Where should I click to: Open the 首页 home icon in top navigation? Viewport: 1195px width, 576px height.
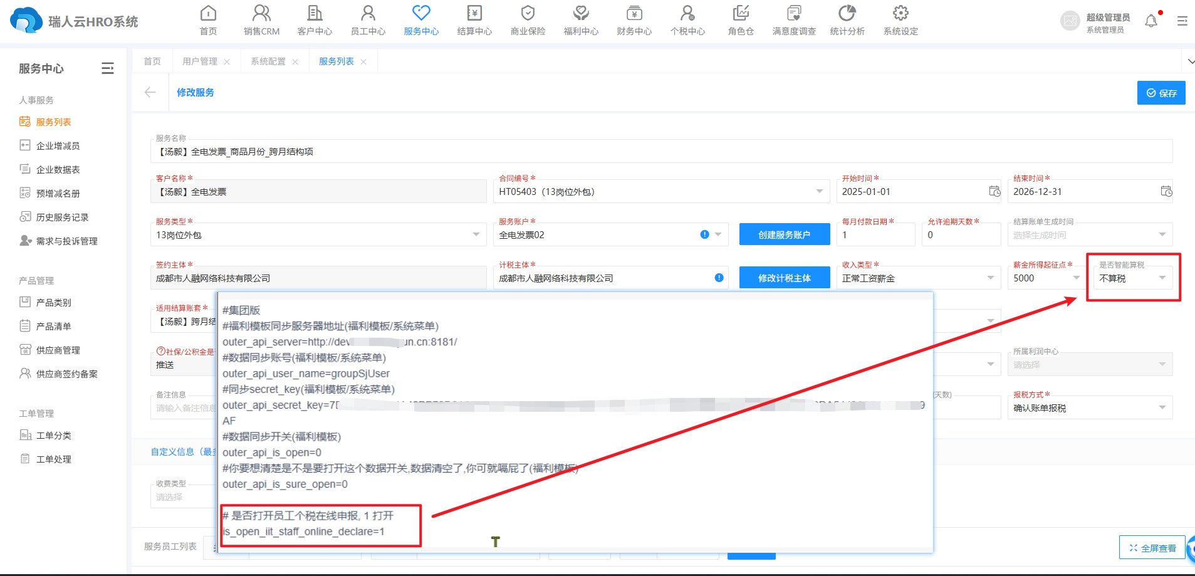coord(208,20)
